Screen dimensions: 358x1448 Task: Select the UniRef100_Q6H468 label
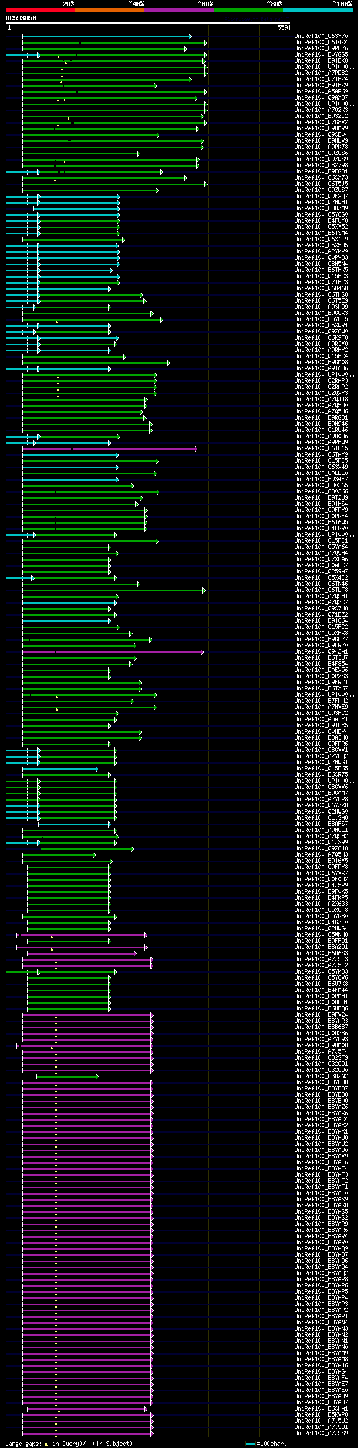(321, 289)
